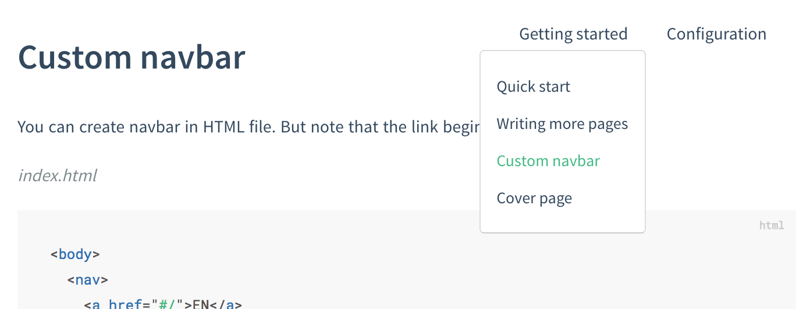Click the EN text inside anchor tag
The width and height of the screenshot is (810, 309).
[201, 304]
